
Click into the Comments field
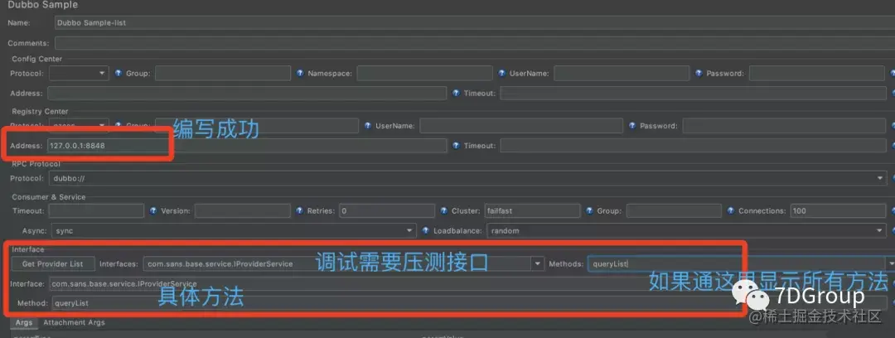(x=475, y=43)
